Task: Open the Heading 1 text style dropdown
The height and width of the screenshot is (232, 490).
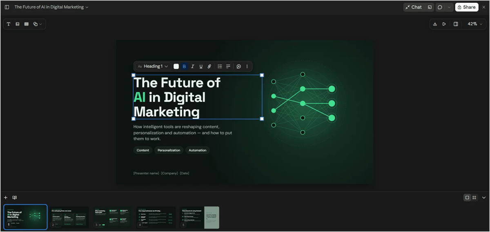Action: [x=153, y=66]
